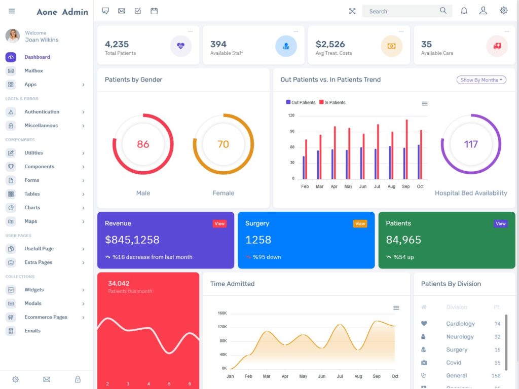The width and height of the screenshot is (519, 389).
Task: Click the View button on the Revenue card
Action: click(219, 223)
